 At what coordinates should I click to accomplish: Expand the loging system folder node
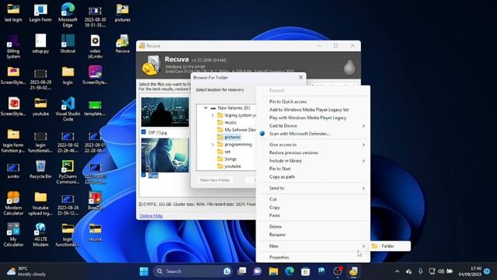213,115
